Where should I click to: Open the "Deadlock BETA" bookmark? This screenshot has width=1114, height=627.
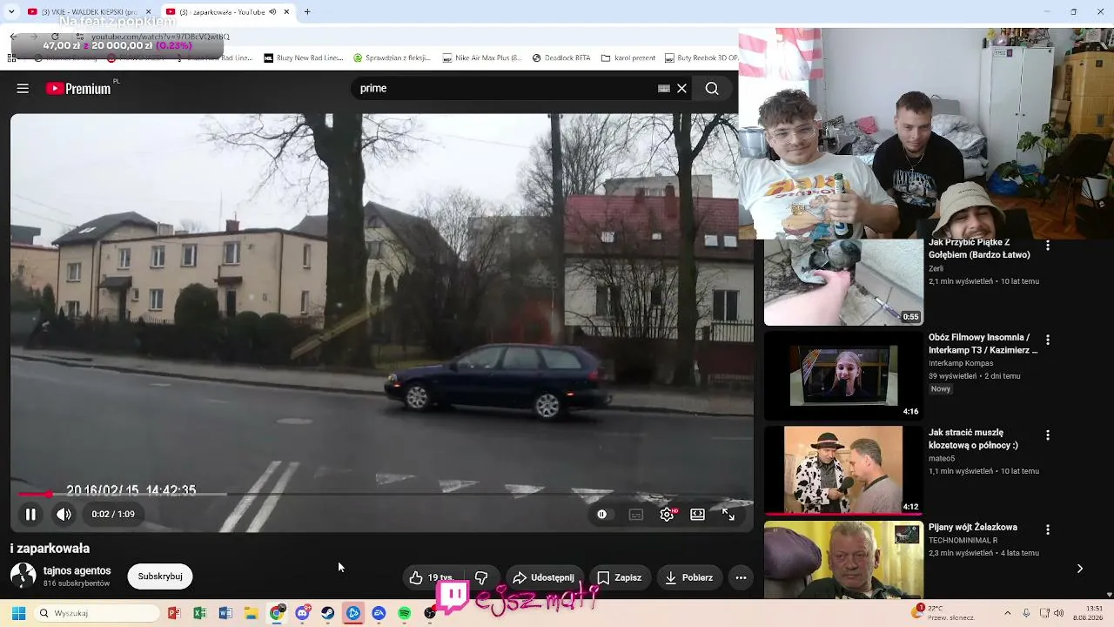pyautogui.click(x=561, y=58)
